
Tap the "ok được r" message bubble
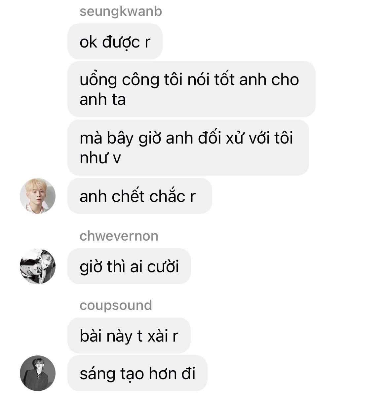point(115,42)
